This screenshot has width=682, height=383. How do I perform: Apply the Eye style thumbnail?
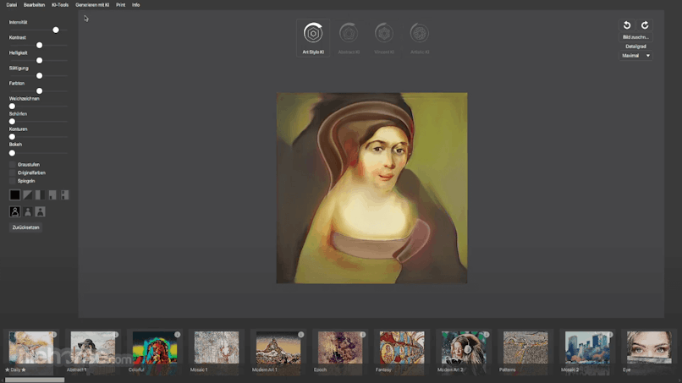648,347
